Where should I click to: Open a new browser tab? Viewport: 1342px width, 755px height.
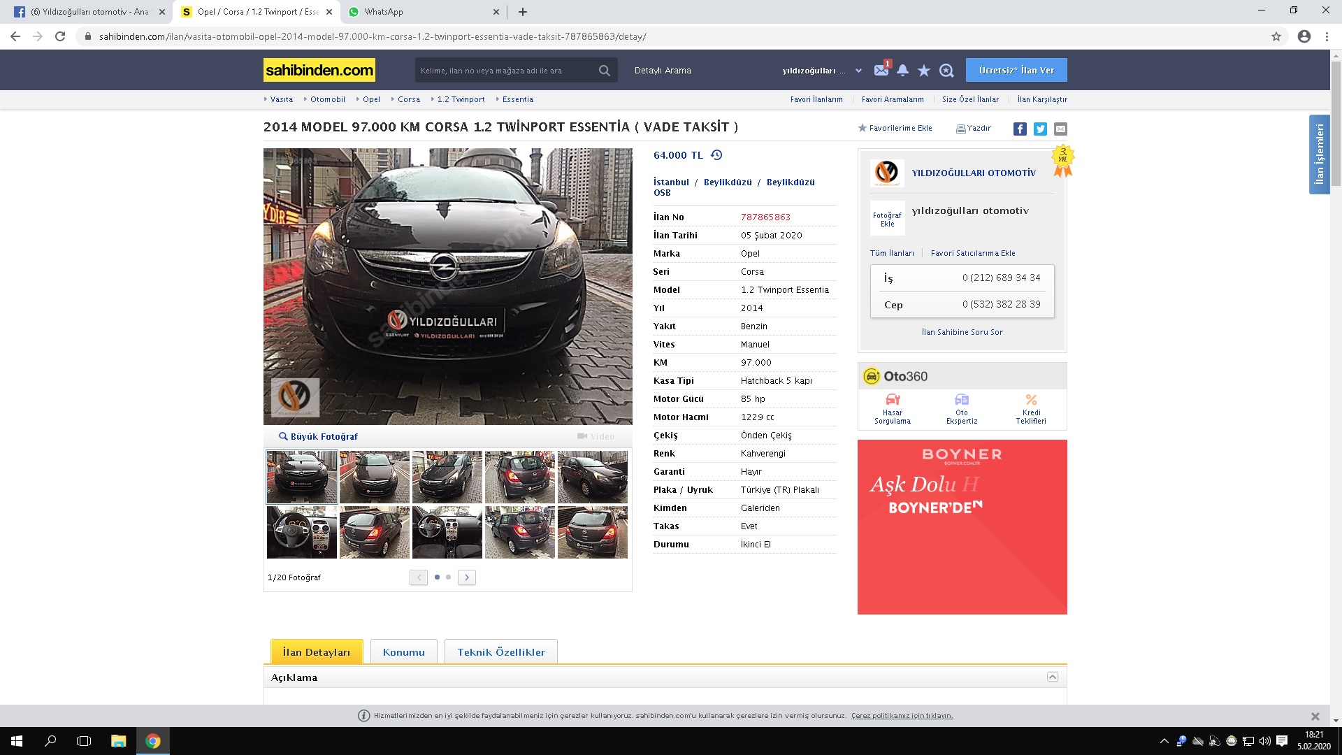[523, 12]
